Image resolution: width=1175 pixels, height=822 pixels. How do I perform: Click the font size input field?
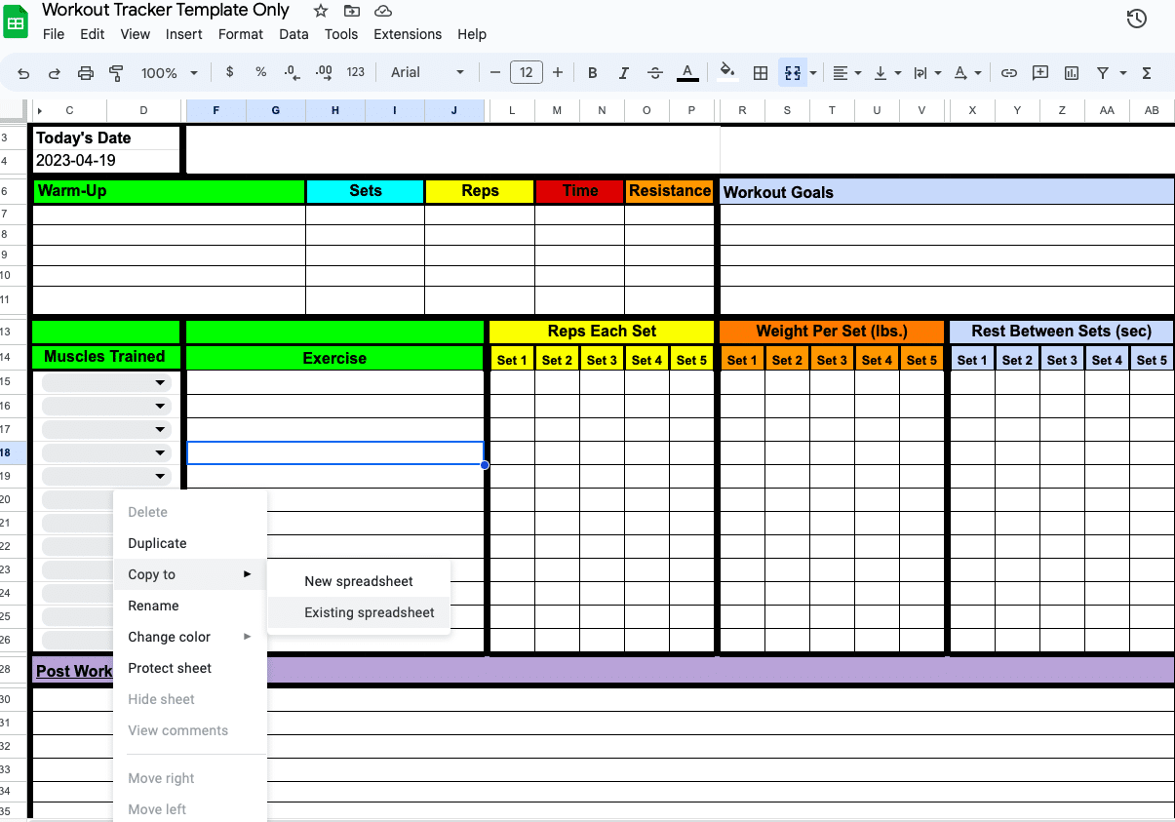click(527, 73)
